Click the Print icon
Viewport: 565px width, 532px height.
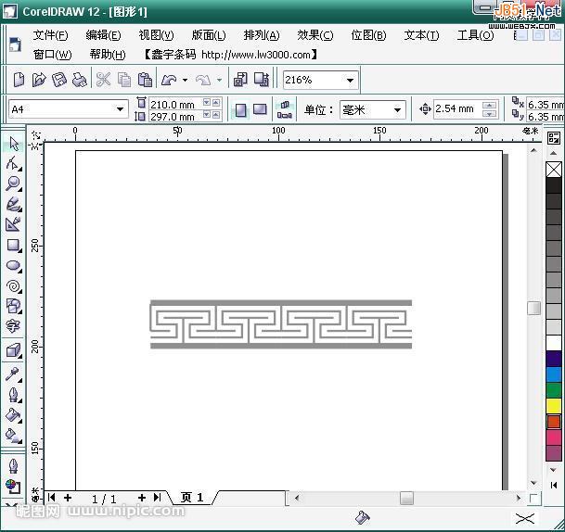(79, 80)
